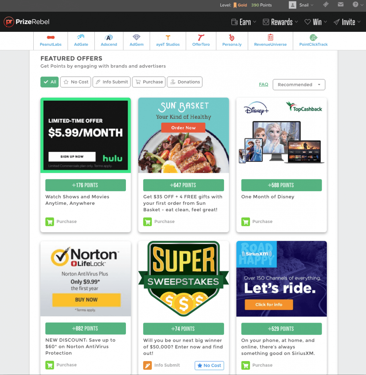Toggle the Donations filter
This screenshot has width=366, height=375.
pos(184,82)
